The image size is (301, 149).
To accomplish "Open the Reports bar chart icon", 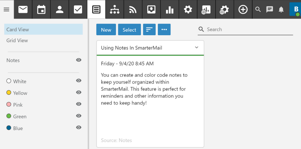I will (169, 10).
